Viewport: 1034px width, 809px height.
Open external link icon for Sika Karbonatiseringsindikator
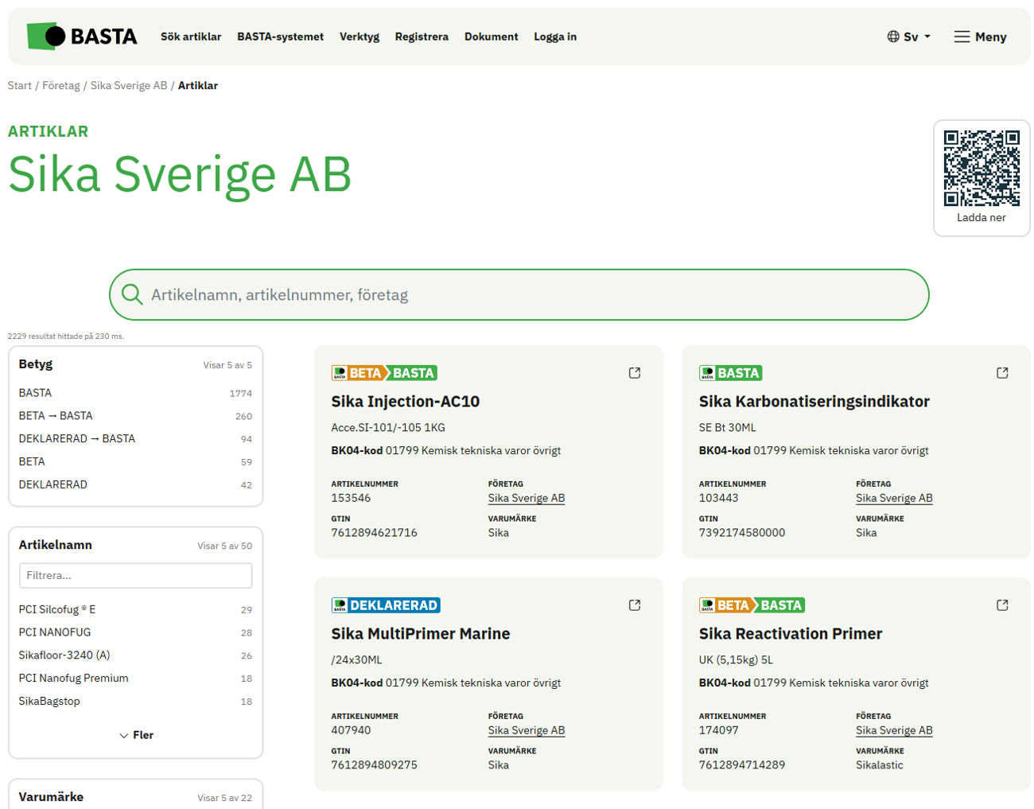point(1001,373)
